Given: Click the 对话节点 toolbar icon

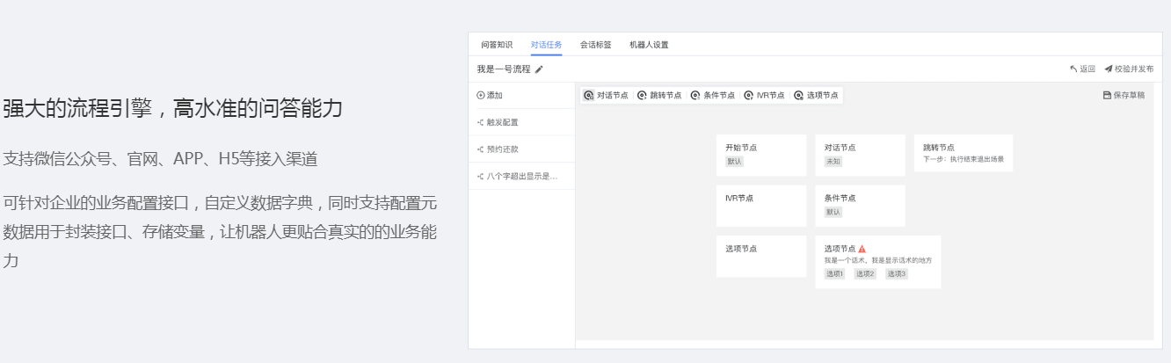Looking at the screenshot, I should 589,95.
